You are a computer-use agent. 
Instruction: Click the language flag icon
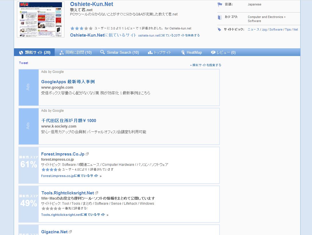(220, 4)
